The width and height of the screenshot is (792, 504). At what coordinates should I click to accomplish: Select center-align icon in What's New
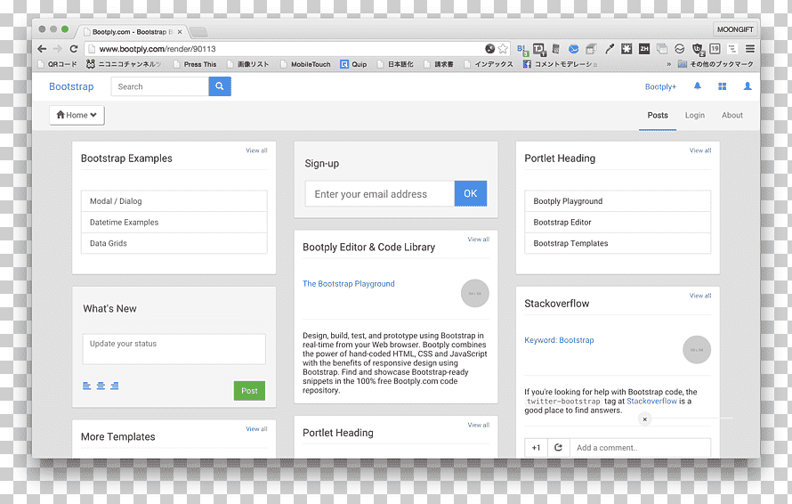[x=101, y=386]
